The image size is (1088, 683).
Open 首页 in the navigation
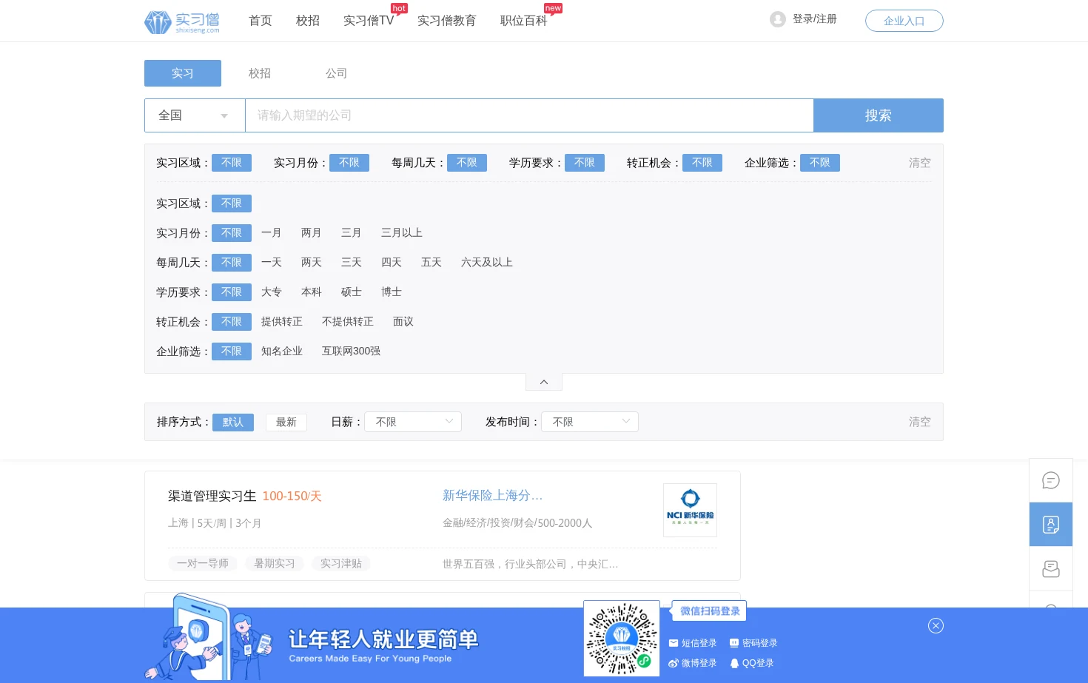261,21
